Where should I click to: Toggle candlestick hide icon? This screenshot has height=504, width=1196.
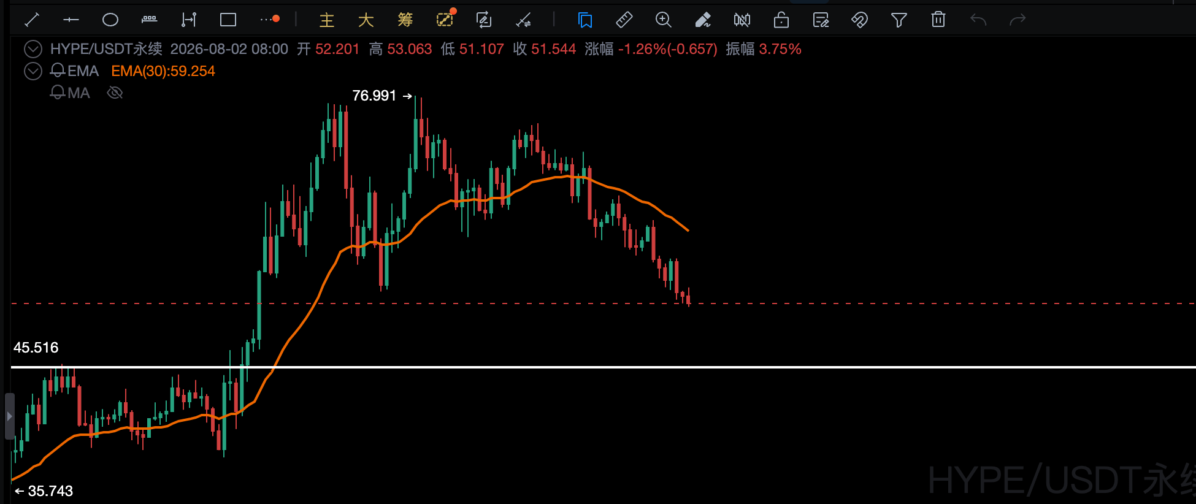[742, 20]
